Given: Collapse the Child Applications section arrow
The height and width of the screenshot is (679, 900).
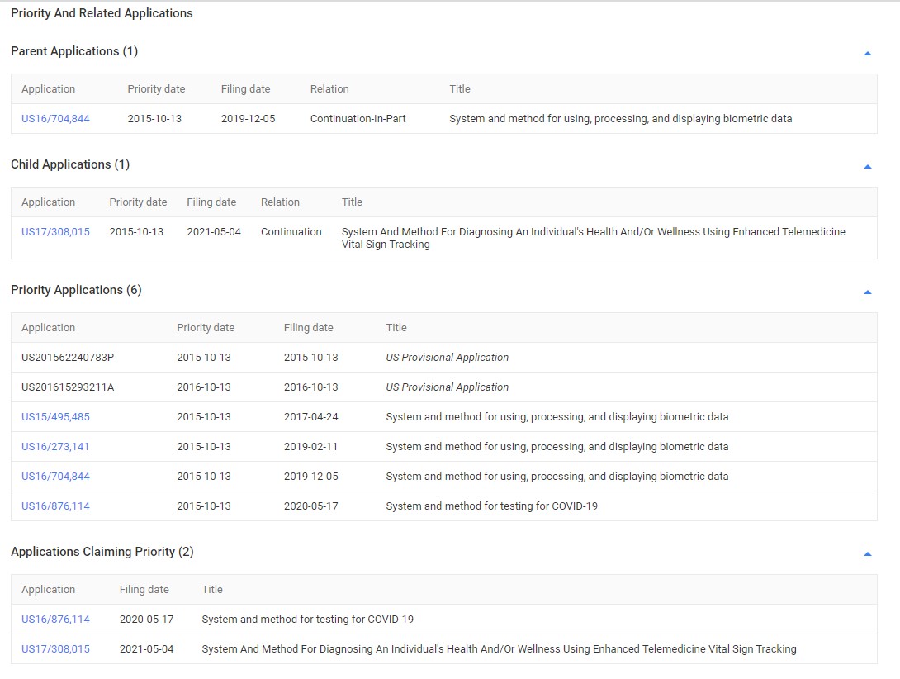Looking at the screenshot, I should [867, 167].
